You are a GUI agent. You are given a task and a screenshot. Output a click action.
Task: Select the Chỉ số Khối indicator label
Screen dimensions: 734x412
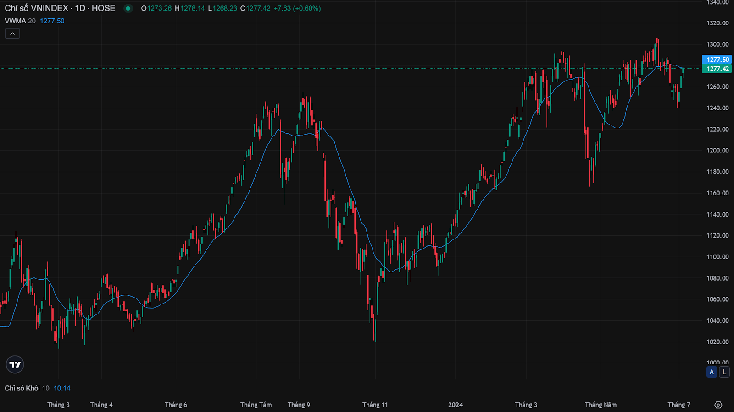point(22,388)
